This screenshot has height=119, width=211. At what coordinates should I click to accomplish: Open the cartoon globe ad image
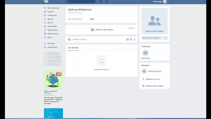click(53, 80)
